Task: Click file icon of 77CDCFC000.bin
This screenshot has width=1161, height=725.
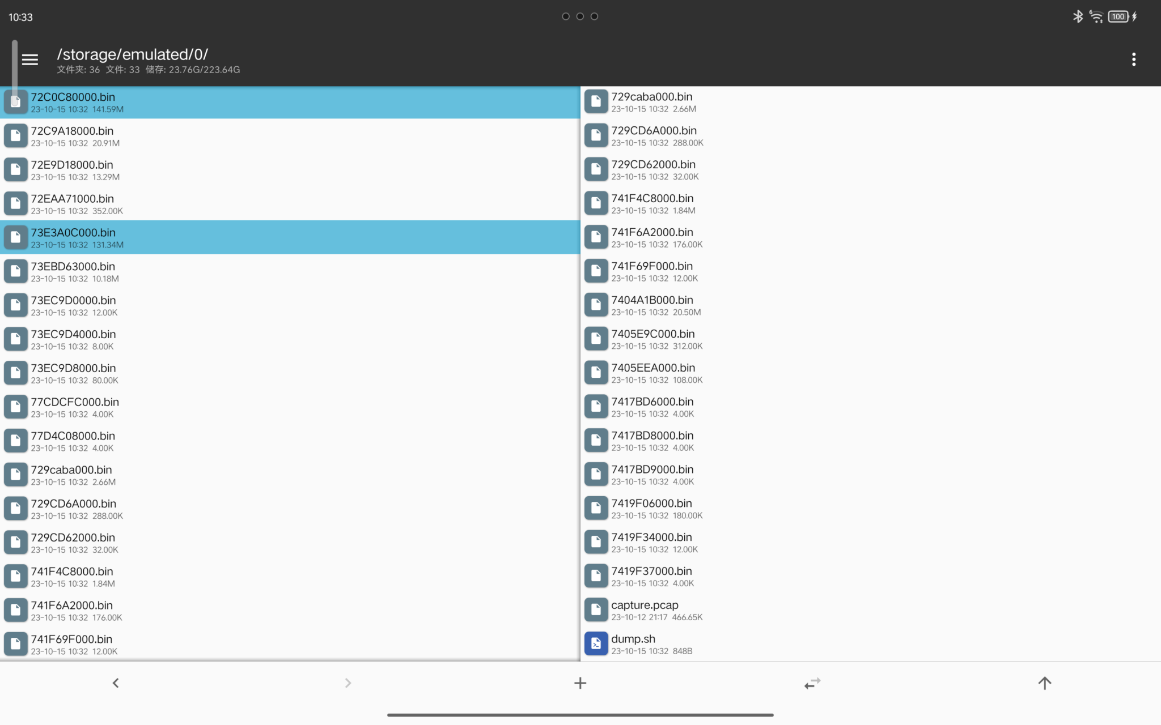Action: tap(15, 407)
